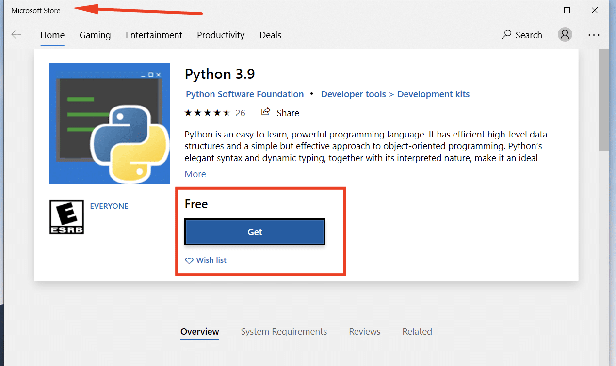Click the Python 3.9 app logo image
This screenshot has width=616, height=366.
(109, 124)
